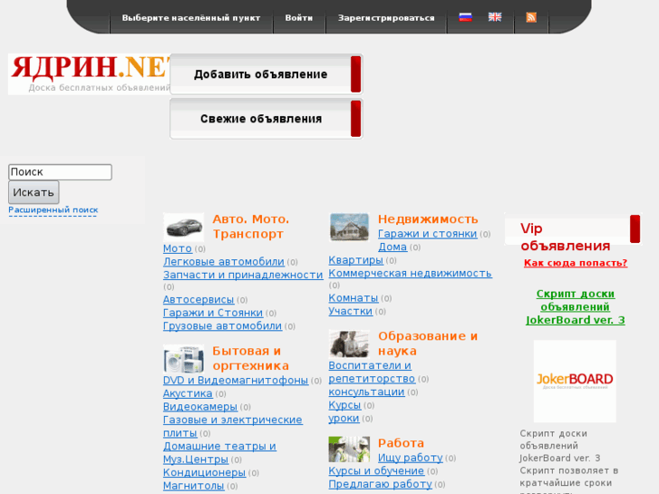Open the консультации link

click(366, 392)
